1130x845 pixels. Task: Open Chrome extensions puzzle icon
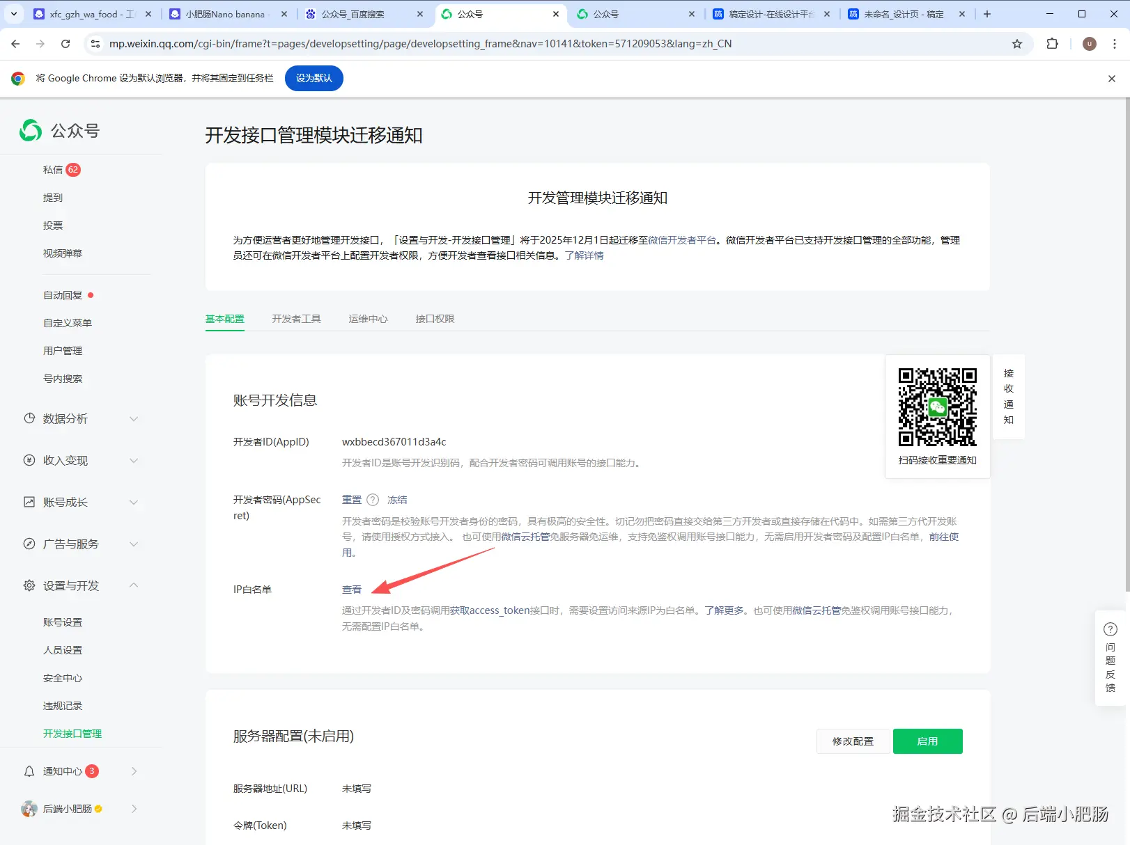(1052, 43)
